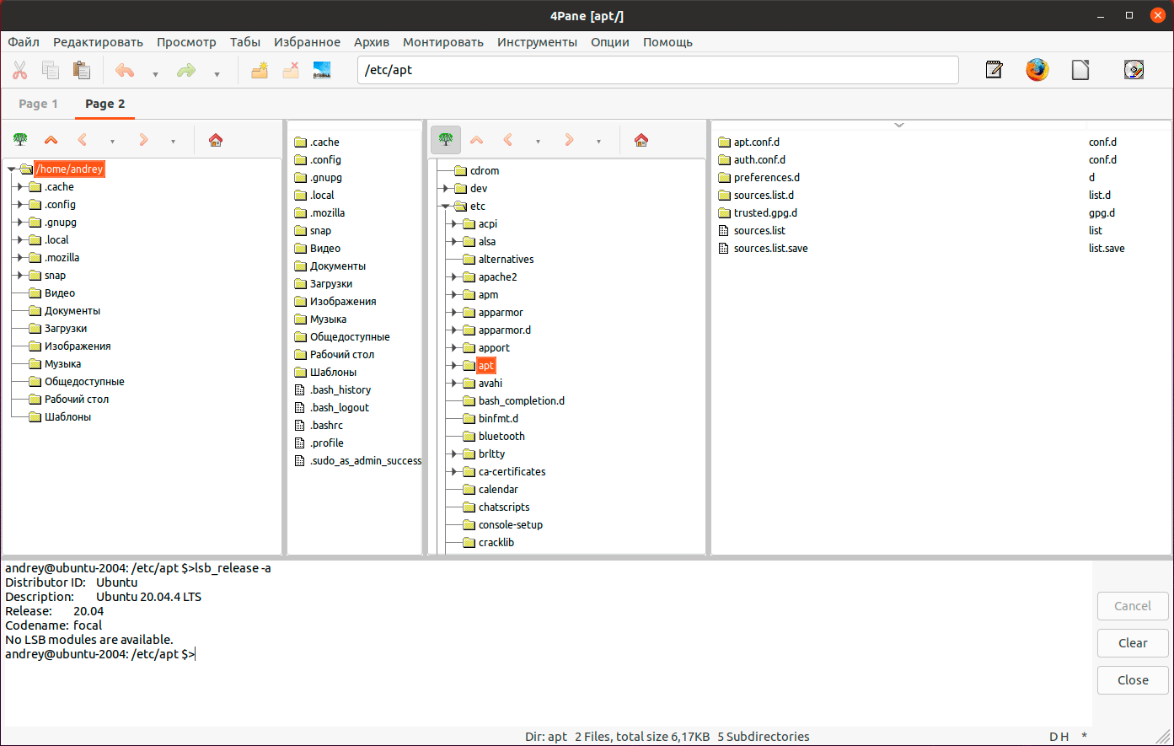The height and width of the screenshot is (746, 1174).
Task: Click the image preview toolbar icon
Action: point(321,71)
